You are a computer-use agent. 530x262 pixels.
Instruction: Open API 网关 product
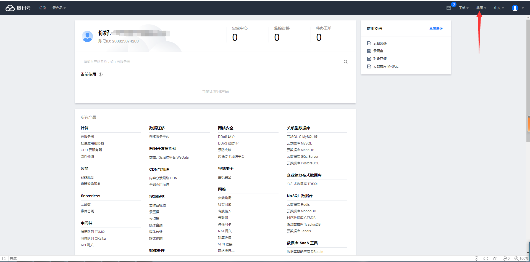[x=87, y=245]
